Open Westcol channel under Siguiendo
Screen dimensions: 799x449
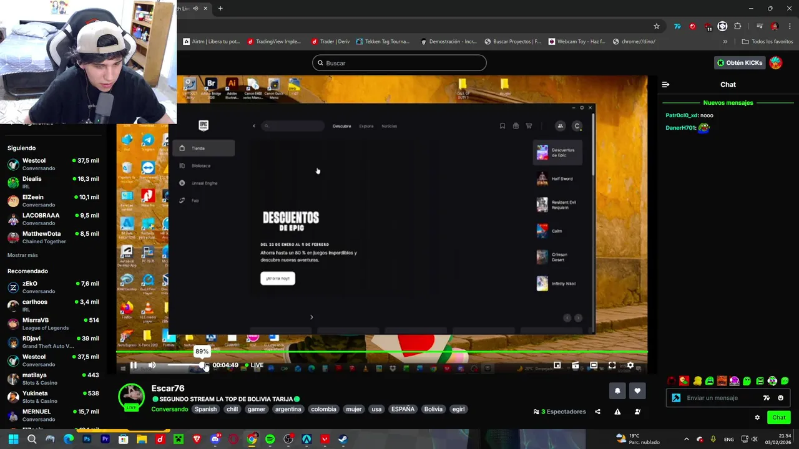click(53, 164)
